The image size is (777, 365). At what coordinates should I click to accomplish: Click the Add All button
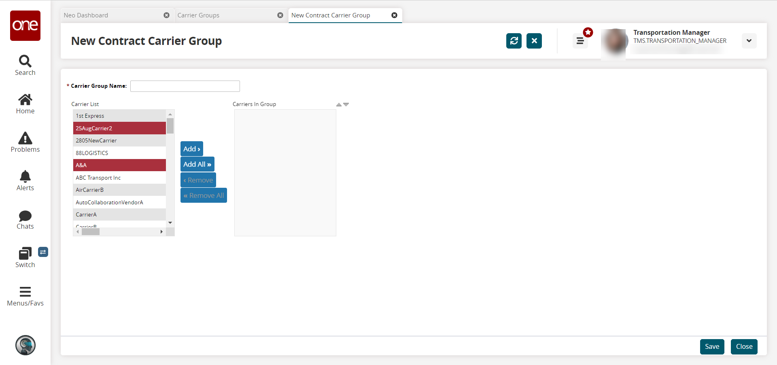click(x=197, y=164)
